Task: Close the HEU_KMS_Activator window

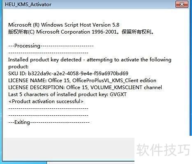Action: click(x=182, y=4)
